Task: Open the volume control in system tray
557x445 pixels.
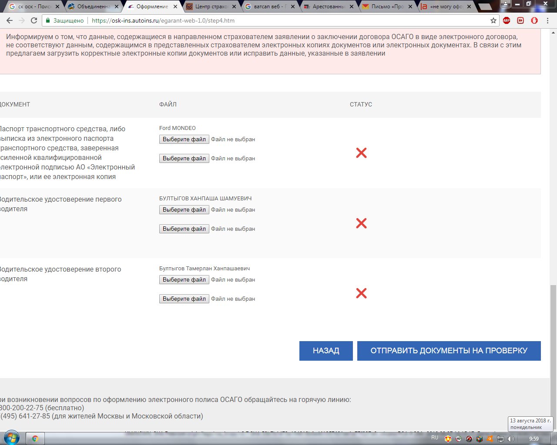Action: coord(510,439)
